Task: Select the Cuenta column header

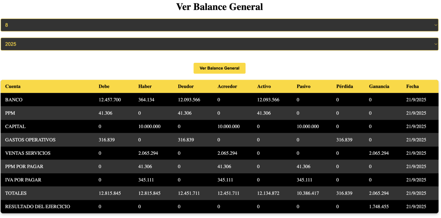Action: (13, 86)
